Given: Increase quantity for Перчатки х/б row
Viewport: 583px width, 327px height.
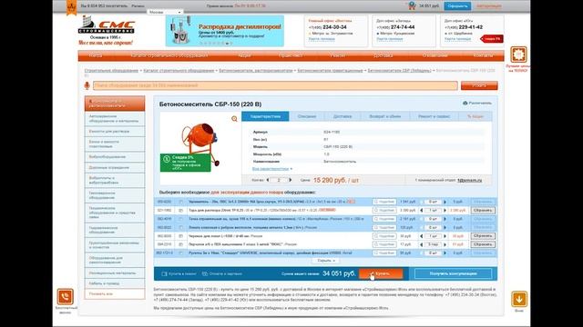Looking at the screenshot, I should pos(445,244).
